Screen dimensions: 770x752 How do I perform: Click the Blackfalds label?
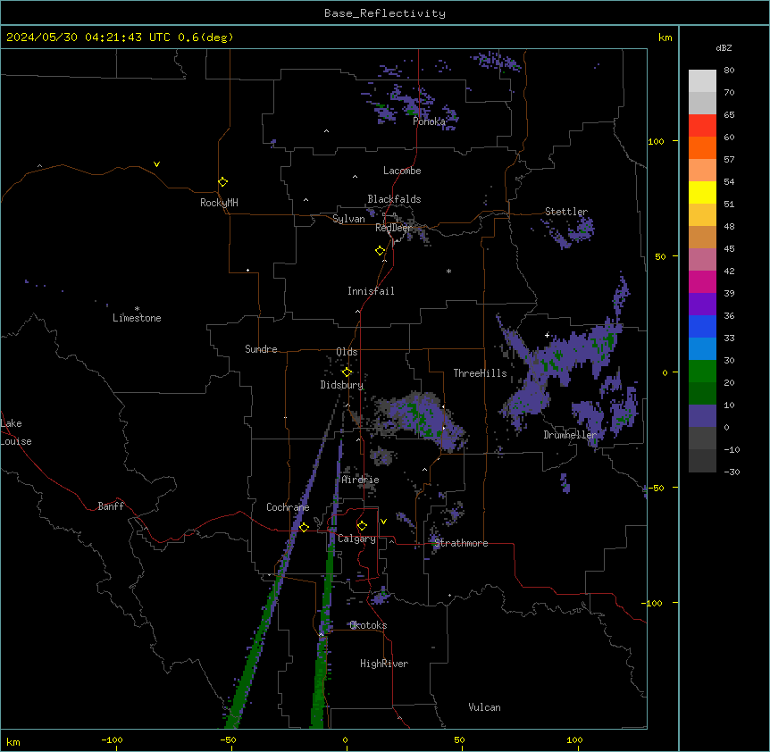click(394, 199)
